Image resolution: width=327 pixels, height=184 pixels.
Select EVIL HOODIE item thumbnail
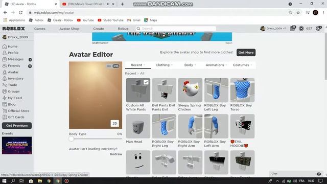[242, 126]
